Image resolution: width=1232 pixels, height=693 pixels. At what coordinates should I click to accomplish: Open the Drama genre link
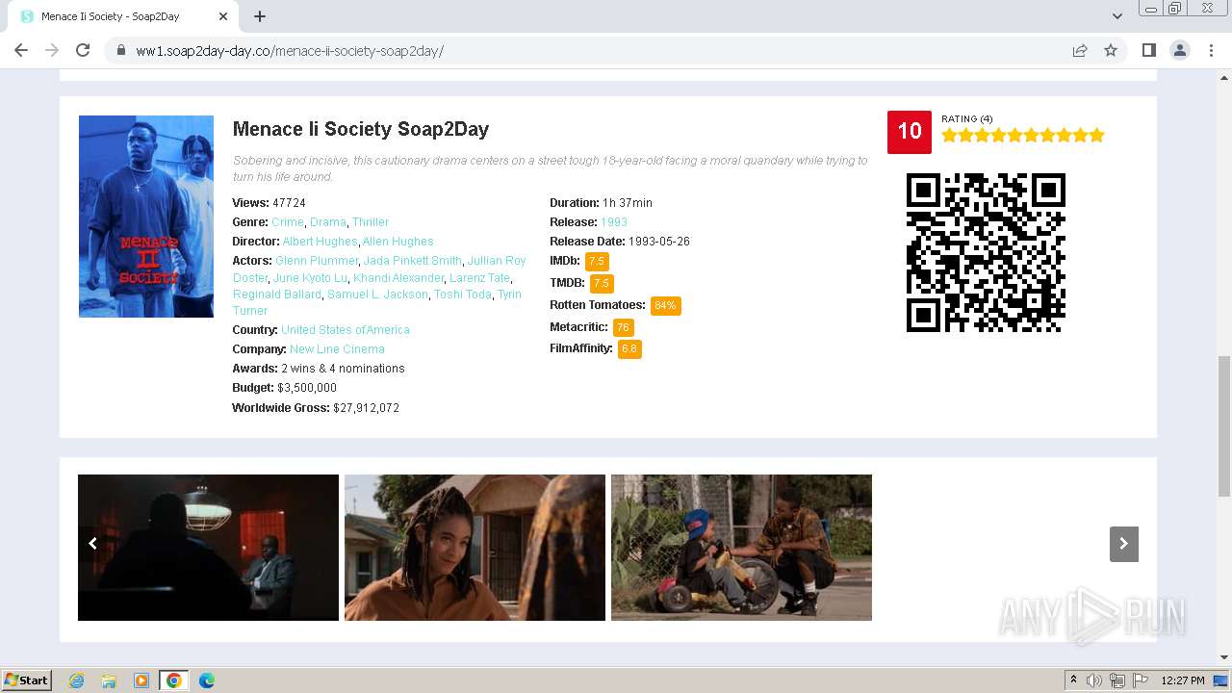tap(327, 222)
